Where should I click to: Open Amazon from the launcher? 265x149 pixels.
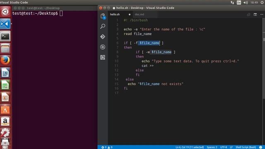point(5,121)
